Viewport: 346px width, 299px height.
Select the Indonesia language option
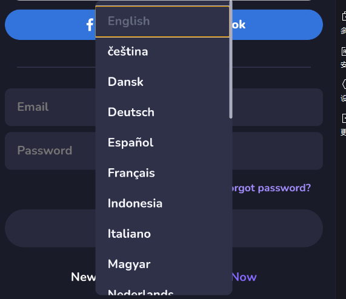(162, 203)
